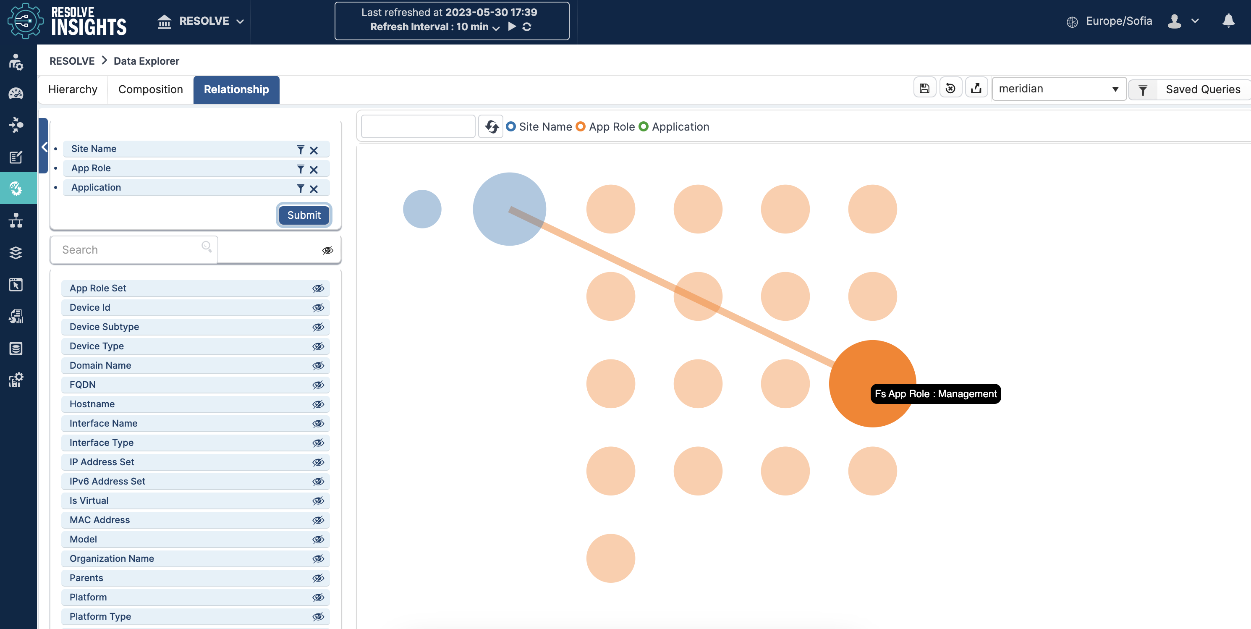This screenshot has width=1251, height=629.
Task: Switch to the Hierarchy tab
Action: 72,89
